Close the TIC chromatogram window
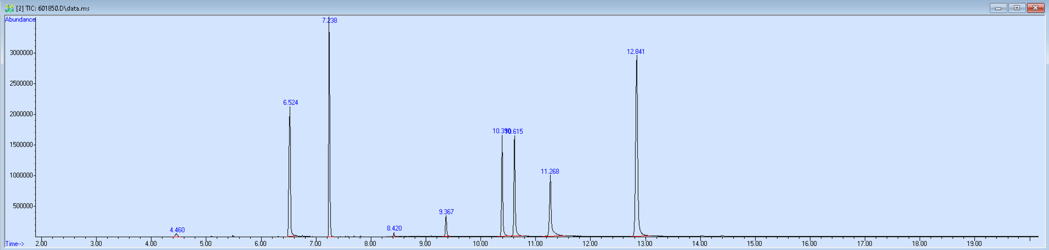1049x250 pixels. [x=1036, y=8]
